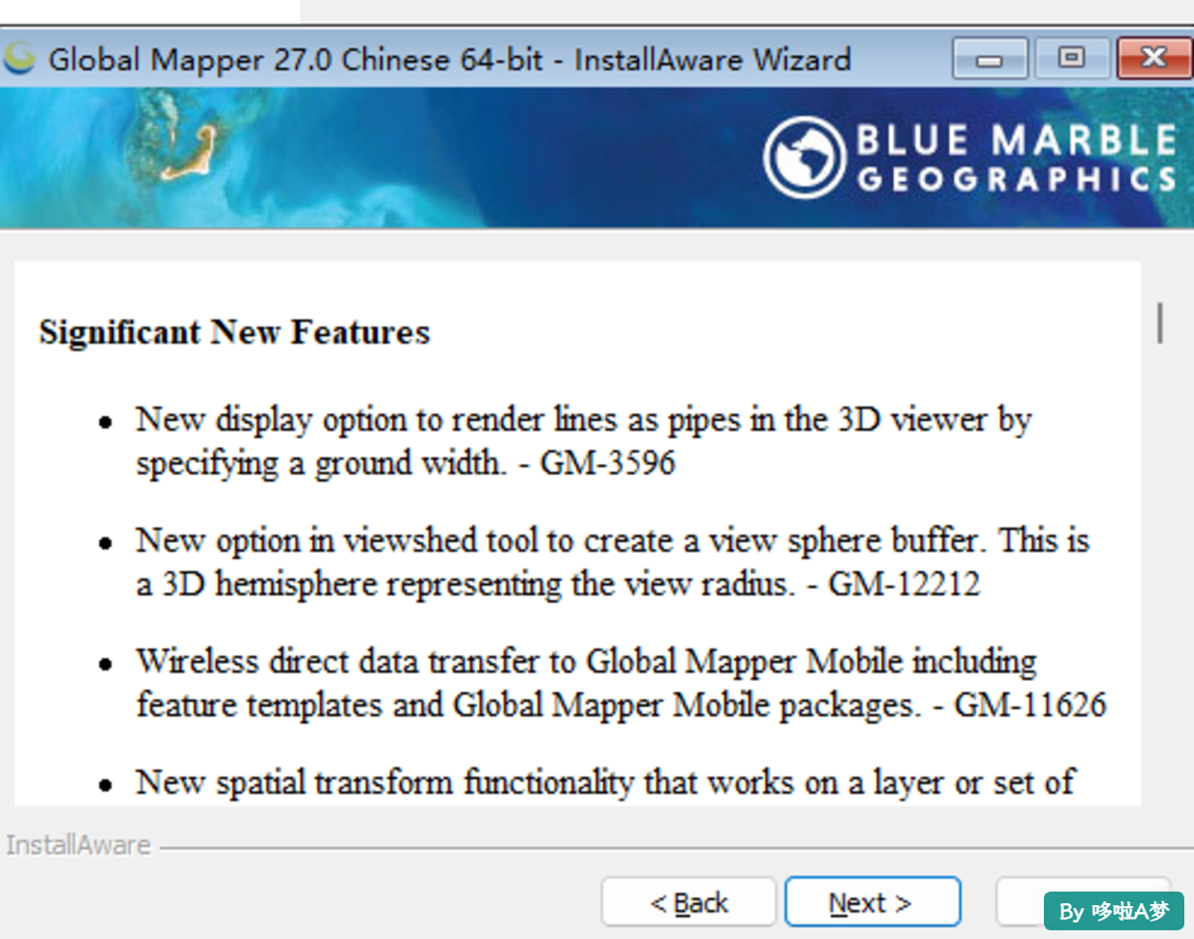Image resolution: width=1194 pixels, height=939 pixels.
Task: Maximize the InstallAware Wizard window
Action: click(x=1071, y=58)
